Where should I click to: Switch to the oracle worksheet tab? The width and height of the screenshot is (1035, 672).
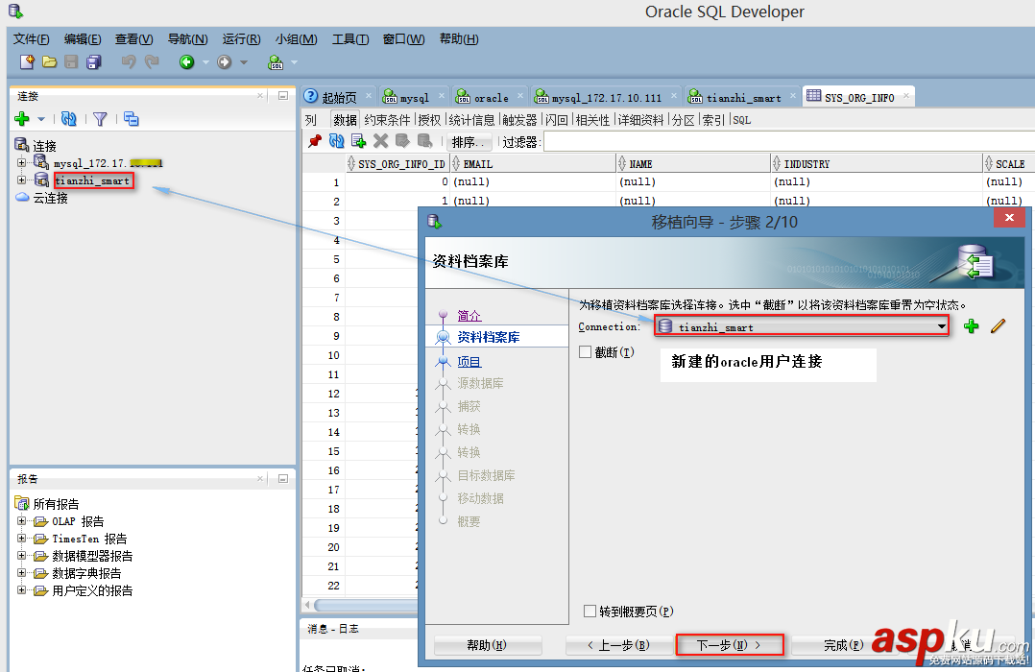click(x=491, y=98)
